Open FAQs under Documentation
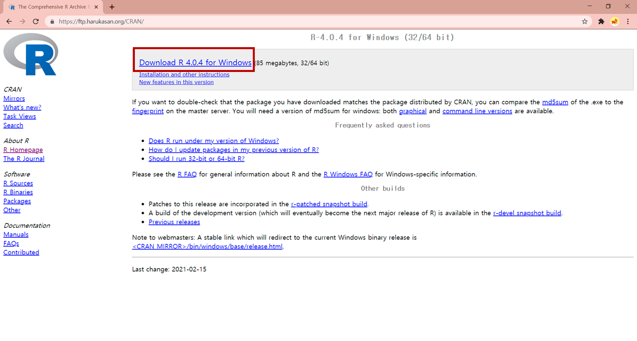This screenshot has width=637, height=341. point(11,244)
